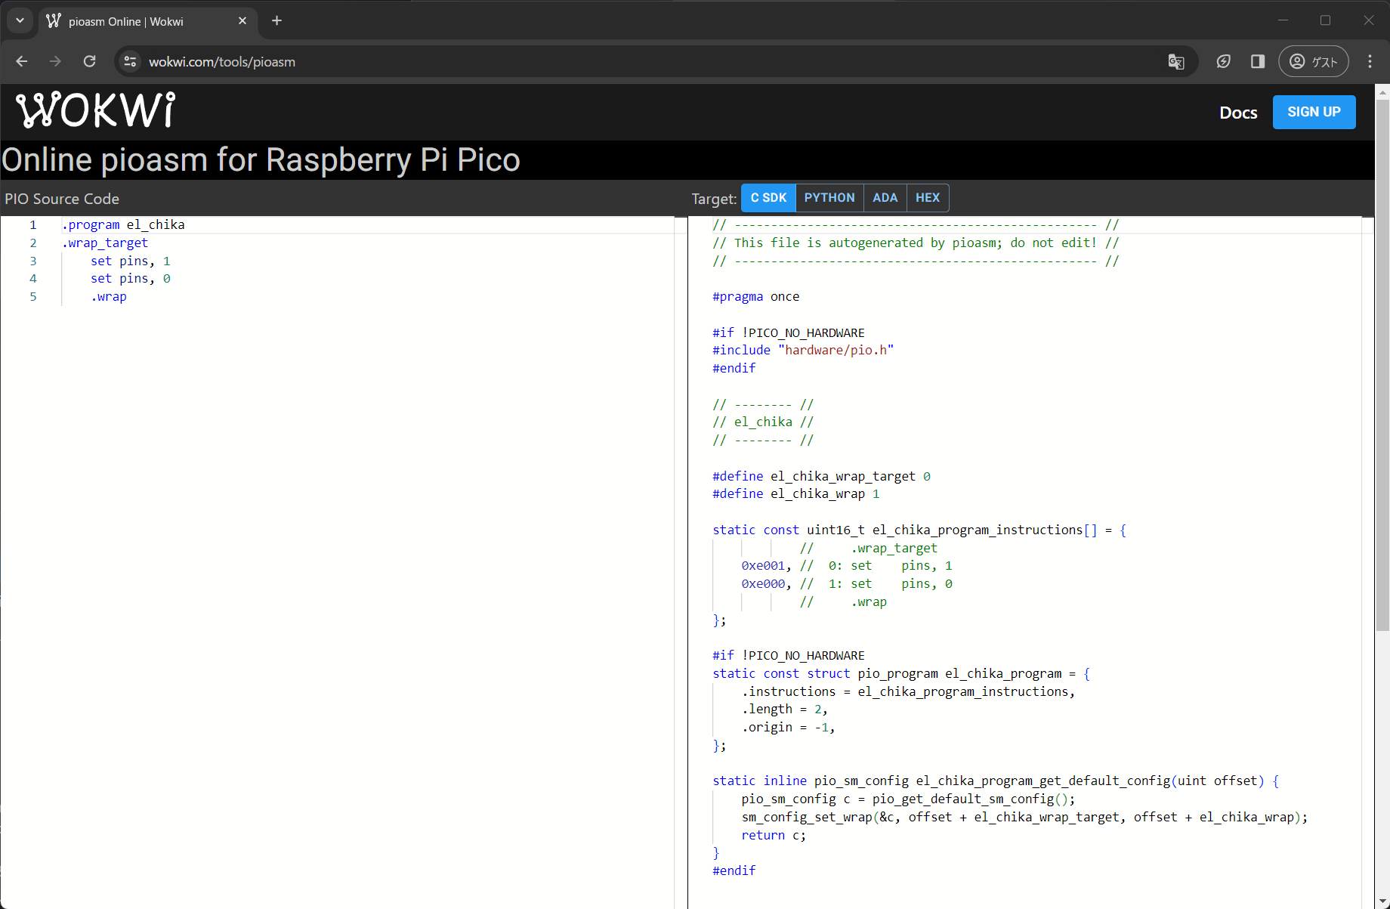
Task: Select the pioasm Online | Wokwi tab
Action: 147,21
